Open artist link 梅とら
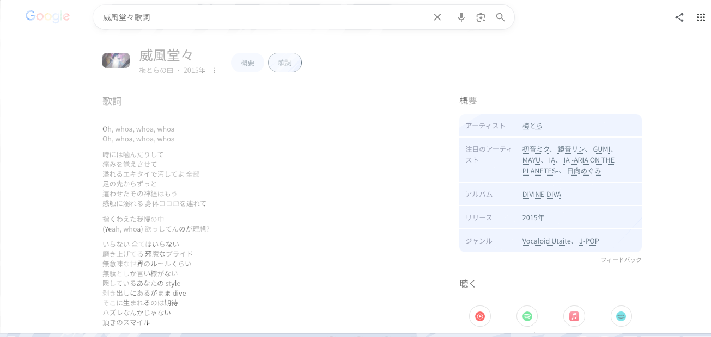Viewport: 711px width, 337px height. 532,126
